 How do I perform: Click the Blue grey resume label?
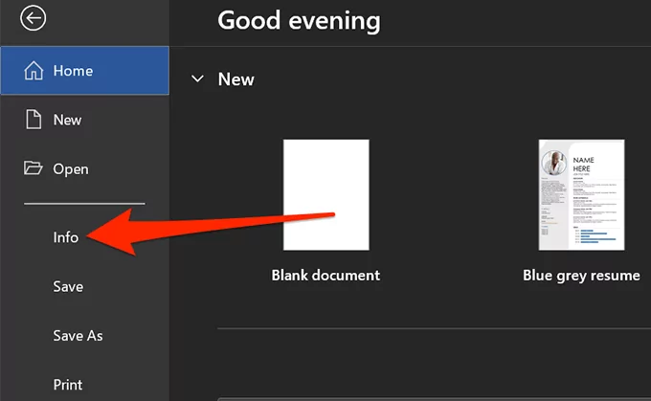click(581, 276)
